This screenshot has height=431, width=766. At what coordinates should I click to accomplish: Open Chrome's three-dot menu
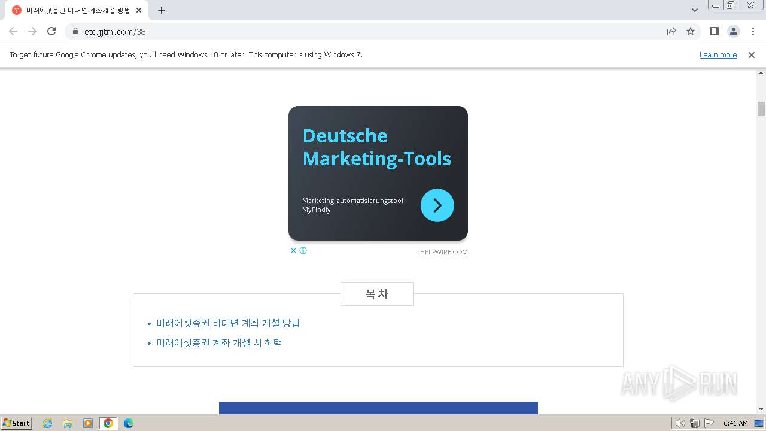[753, 31]
